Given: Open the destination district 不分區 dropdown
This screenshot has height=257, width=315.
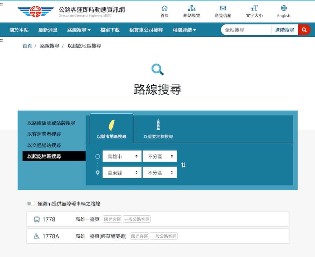Looking at the screenshot, I should 160,172.
